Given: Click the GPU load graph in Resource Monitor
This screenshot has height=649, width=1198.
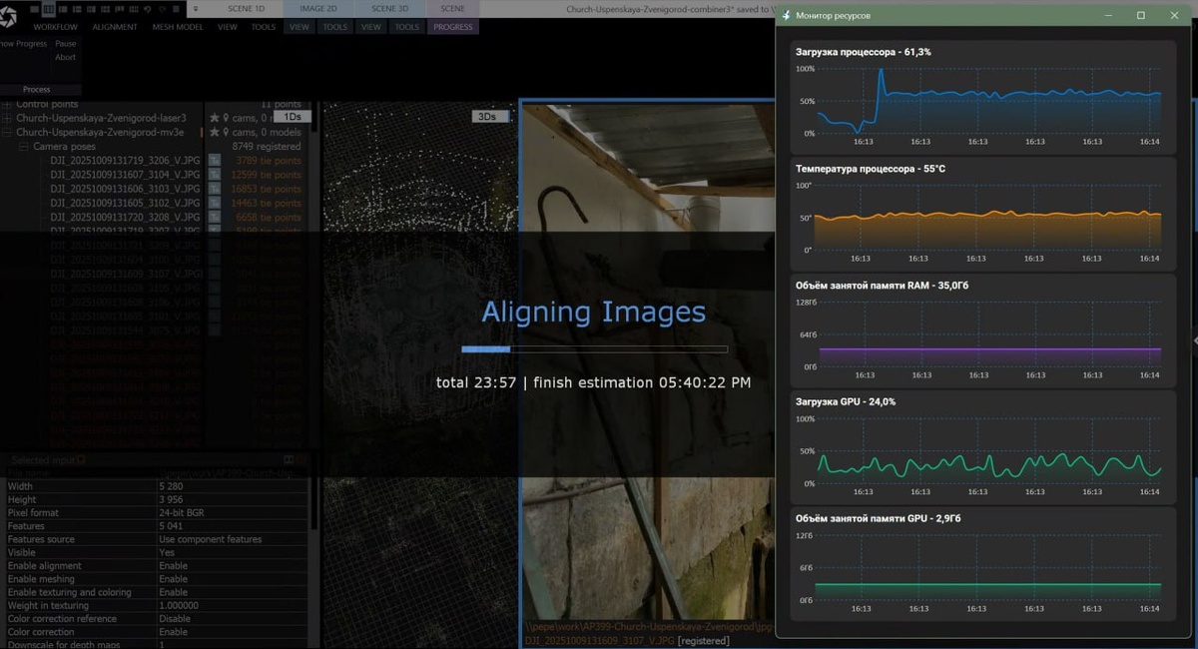Looking at the screenshot, I should coord(988,451).
